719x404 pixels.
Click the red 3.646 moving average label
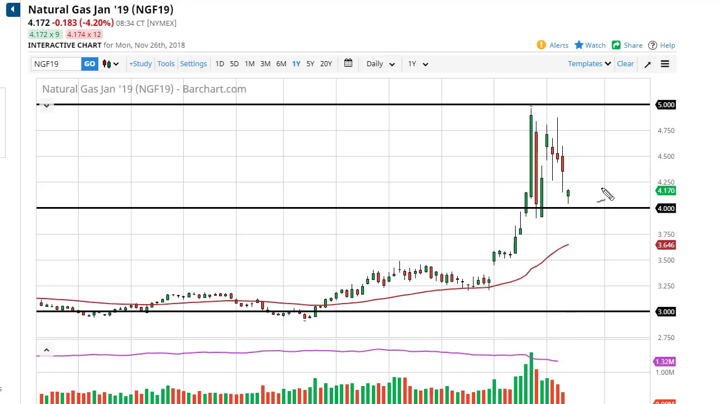666,245
